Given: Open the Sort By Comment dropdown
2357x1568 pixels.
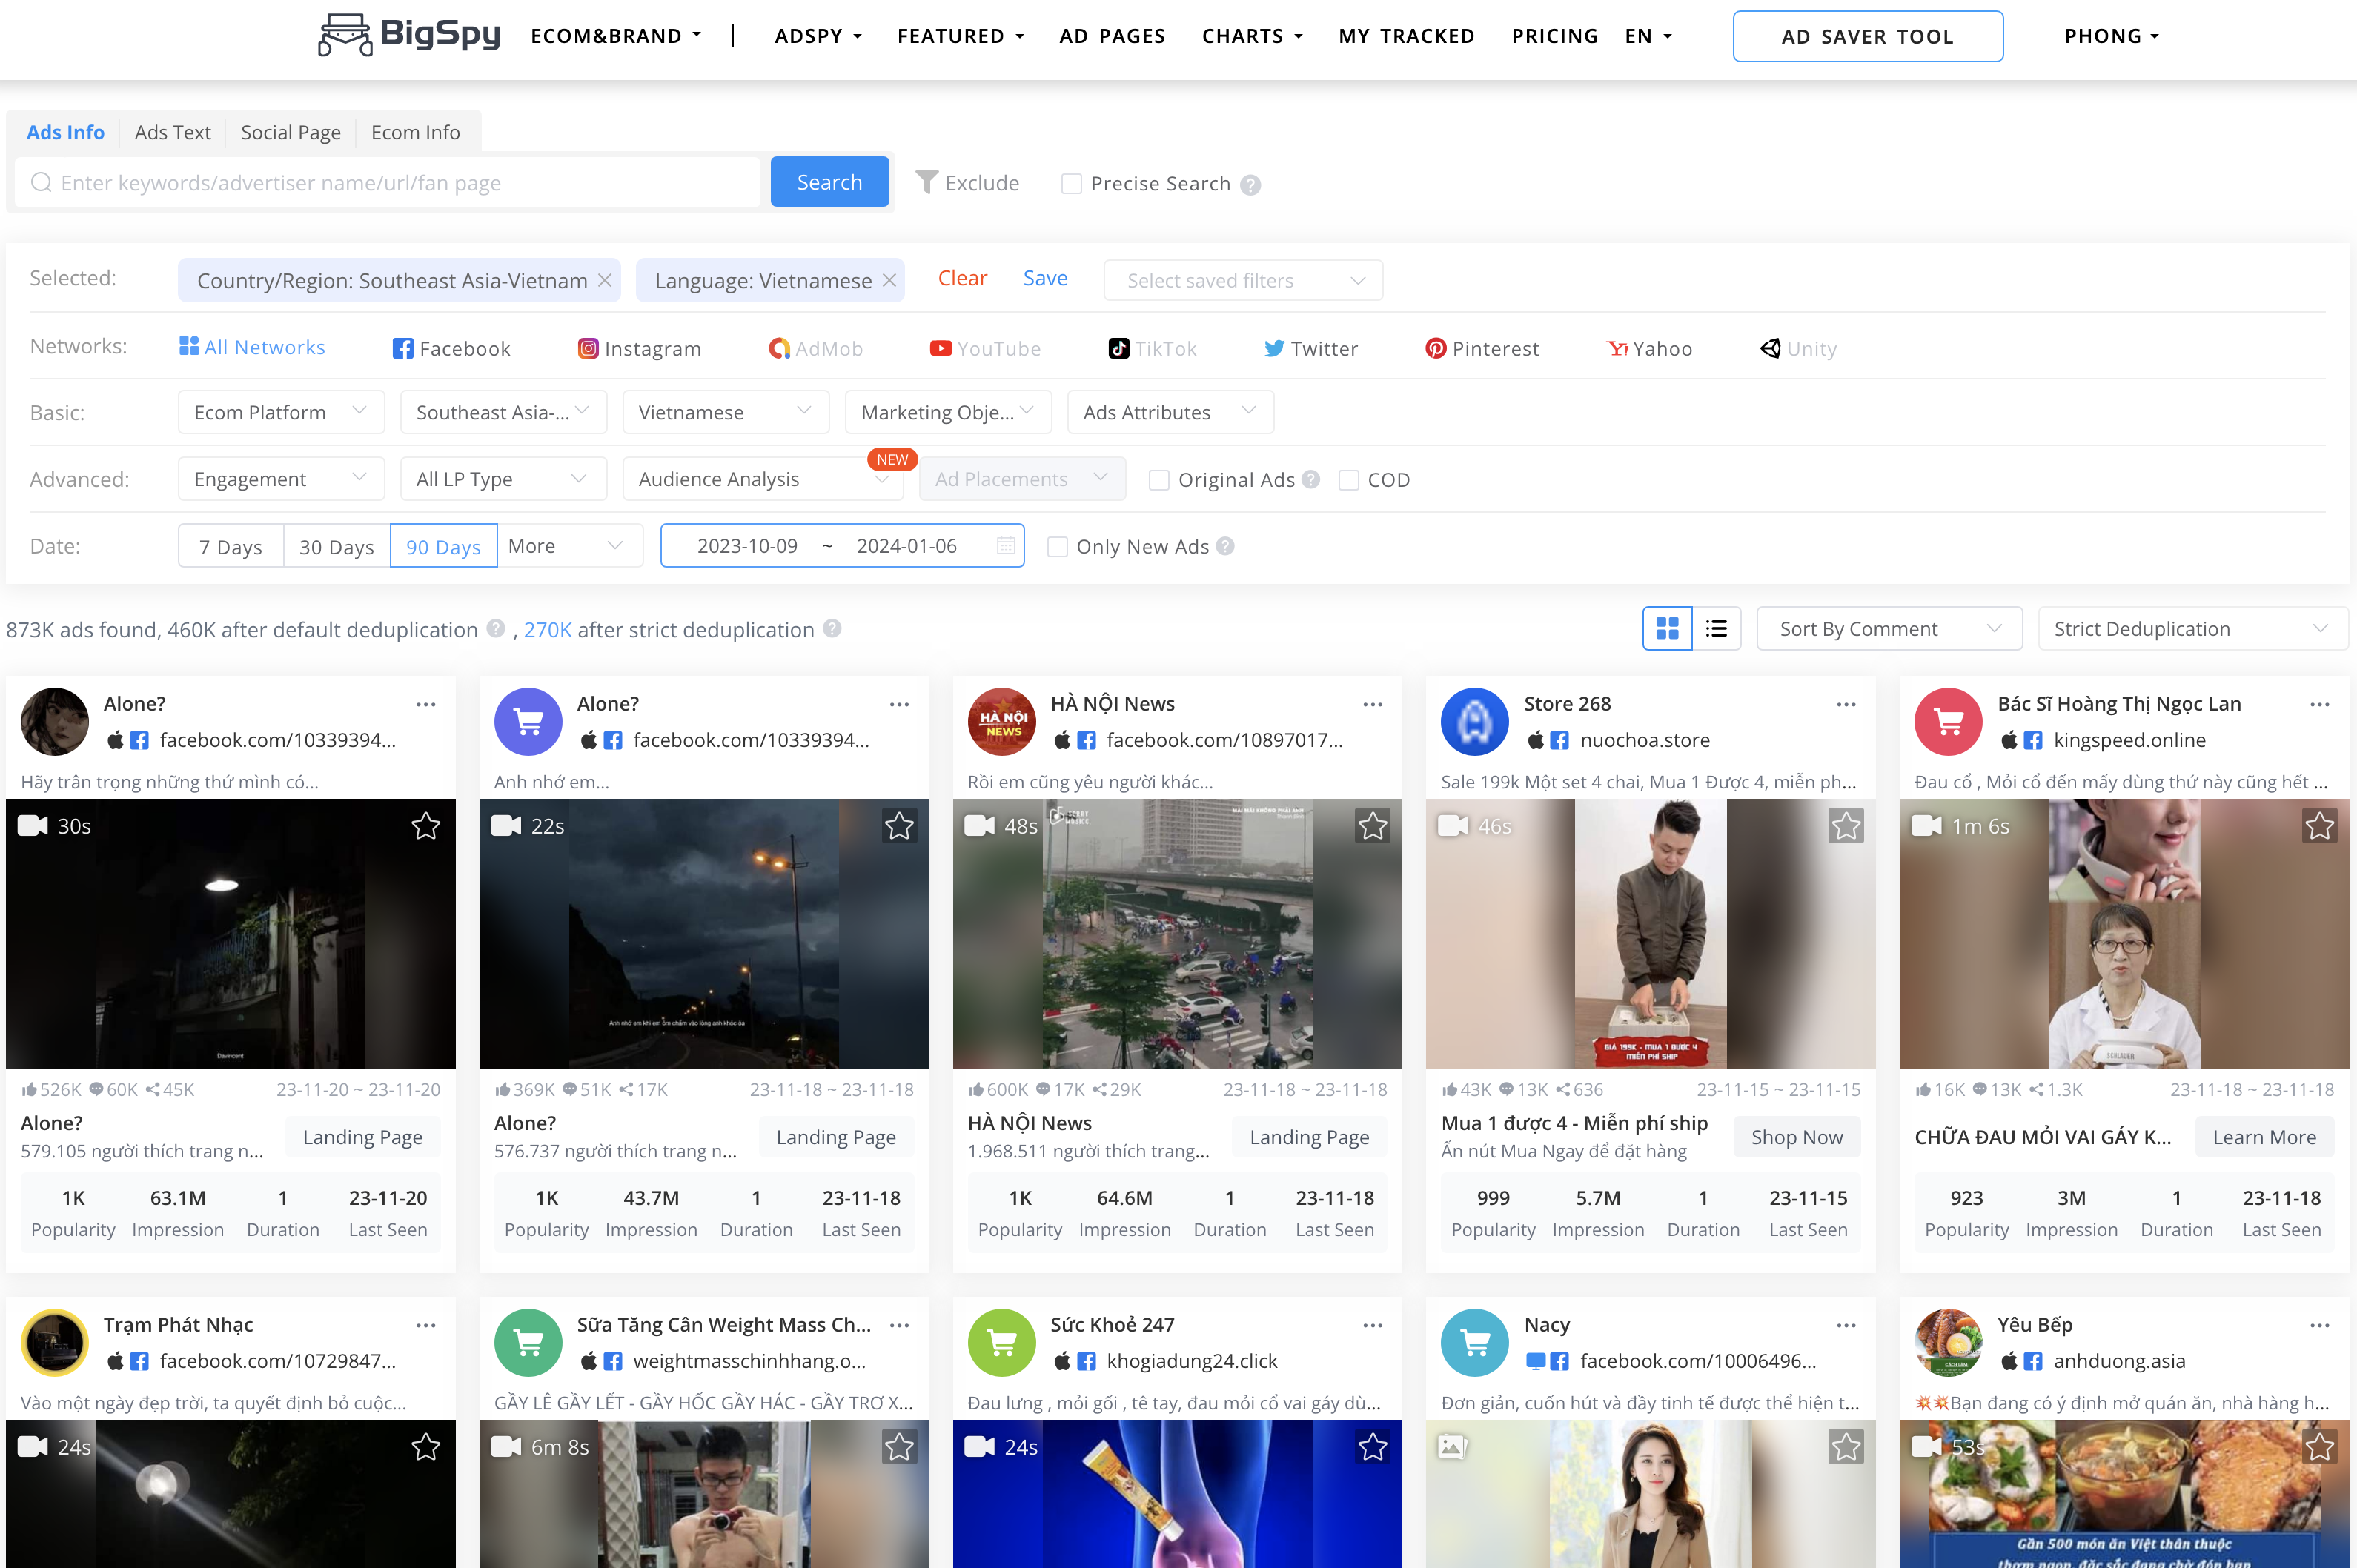Looking at the screenshot, I should tap(1889, 628).
